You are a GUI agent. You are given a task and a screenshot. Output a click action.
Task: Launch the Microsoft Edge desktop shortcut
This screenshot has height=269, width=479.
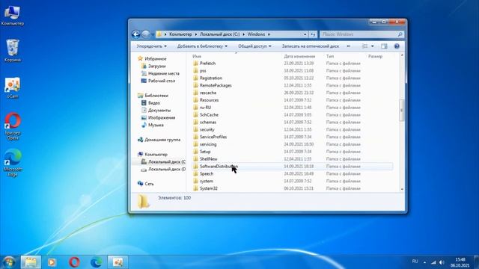coord(13,163)
